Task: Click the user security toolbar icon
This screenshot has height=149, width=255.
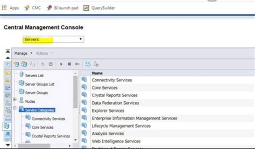Action: coord(96,64)
